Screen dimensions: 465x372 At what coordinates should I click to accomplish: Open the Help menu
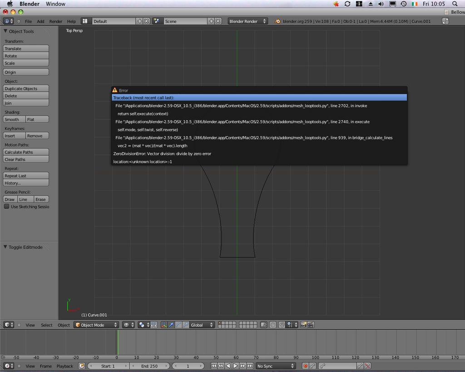click(71, 21)
